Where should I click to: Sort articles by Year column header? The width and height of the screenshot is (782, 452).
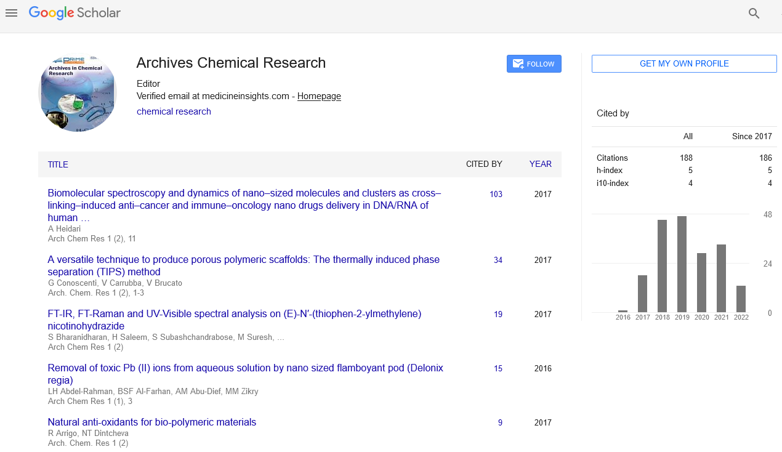[540, 164]
